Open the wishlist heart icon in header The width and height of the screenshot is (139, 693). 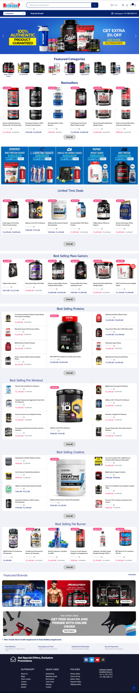pos(131,5)
